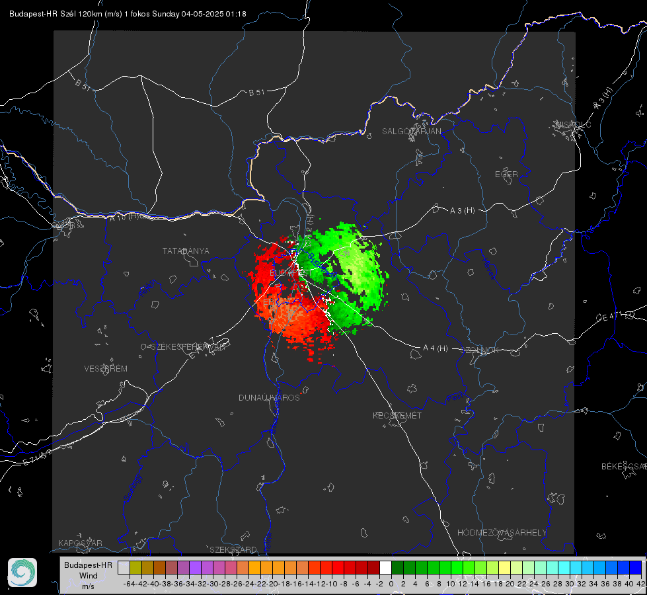This screenshot has height=595, width=647.
Task: Click the SZEKSZARD city label
Action: [x=233, y=549]
